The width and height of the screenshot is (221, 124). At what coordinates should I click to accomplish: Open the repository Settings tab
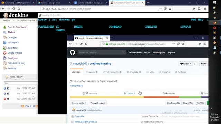[x=181, y=72]
